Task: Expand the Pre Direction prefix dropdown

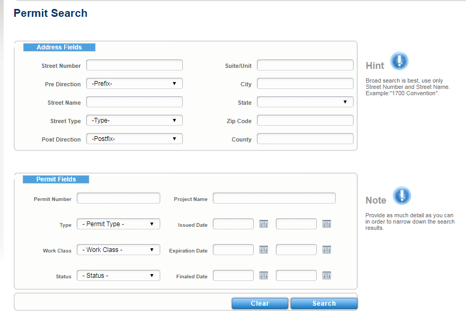Action: 134,84
